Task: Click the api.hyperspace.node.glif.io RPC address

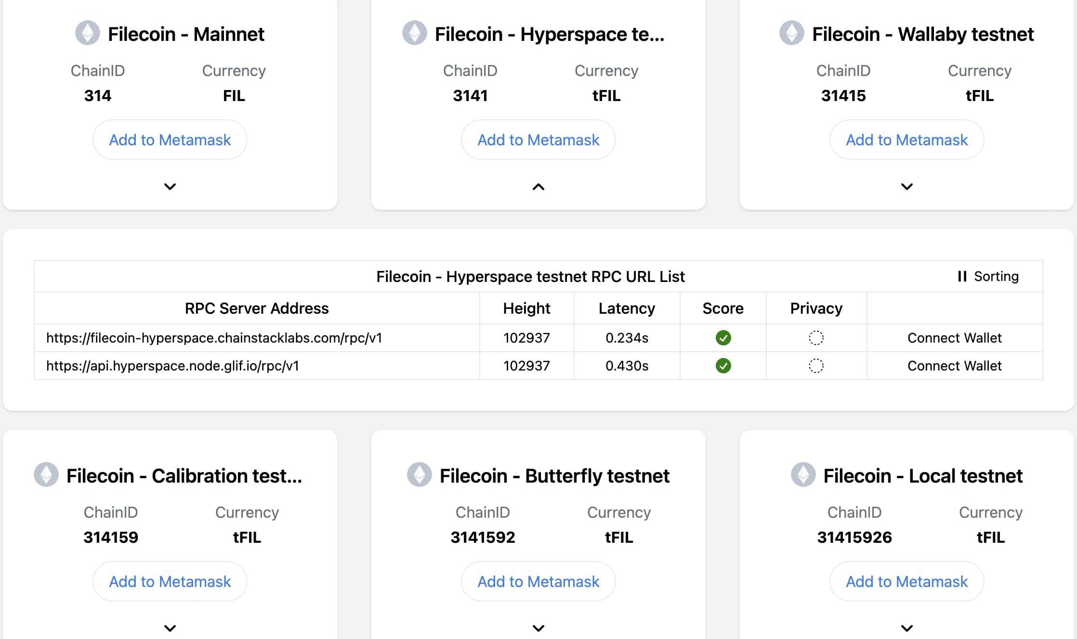Action: [x=172, y=366]
